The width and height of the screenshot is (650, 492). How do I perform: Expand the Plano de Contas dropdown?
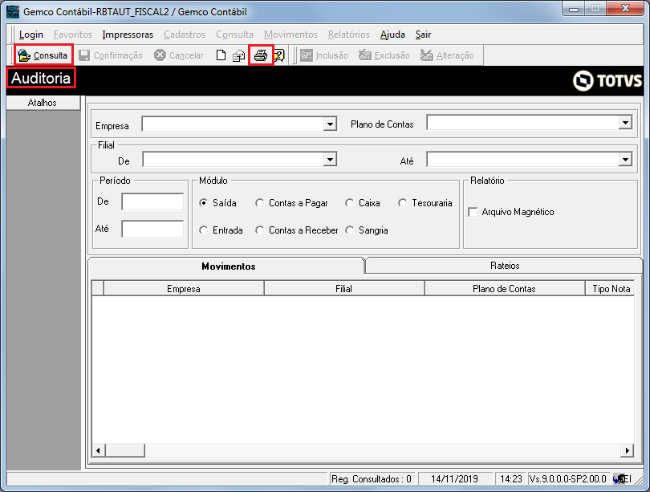click(x=625, y=122)
